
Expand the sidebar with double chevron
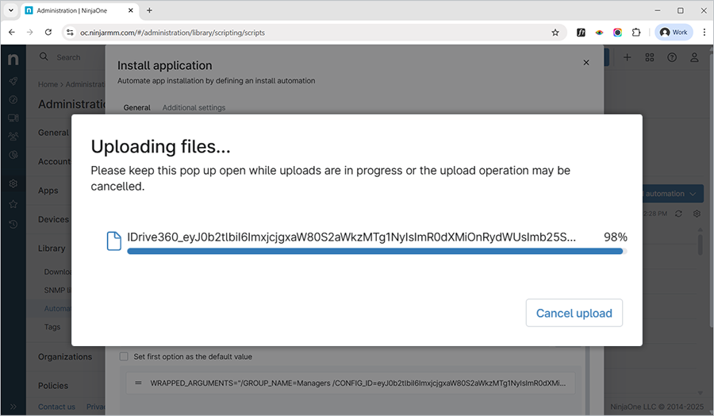[x=13, y=406]
